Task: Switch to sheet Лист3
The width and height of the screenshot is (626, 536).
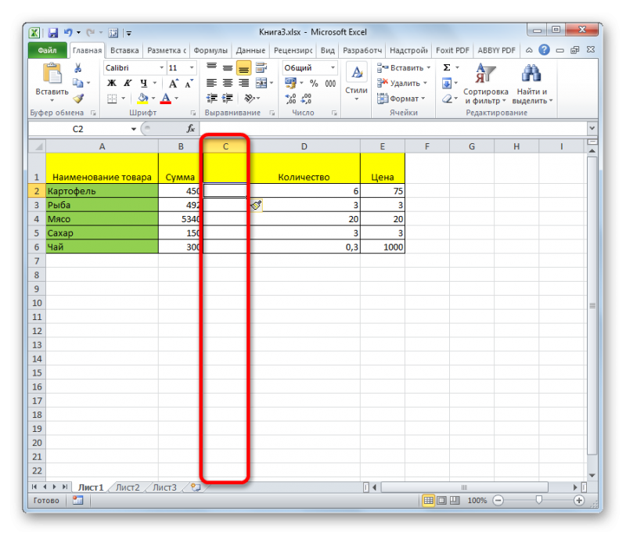Action: [164, 487]
